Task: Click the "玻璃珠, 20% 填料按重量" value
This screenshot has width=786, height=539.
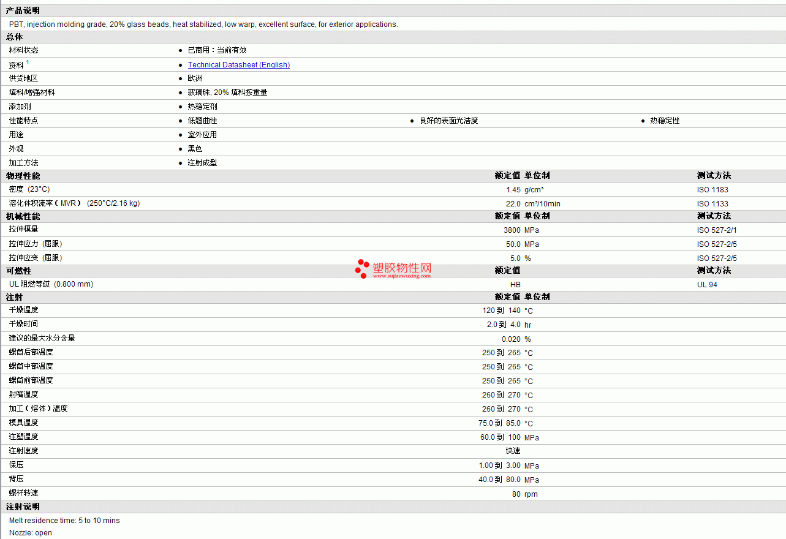Action: coord(227,92)
